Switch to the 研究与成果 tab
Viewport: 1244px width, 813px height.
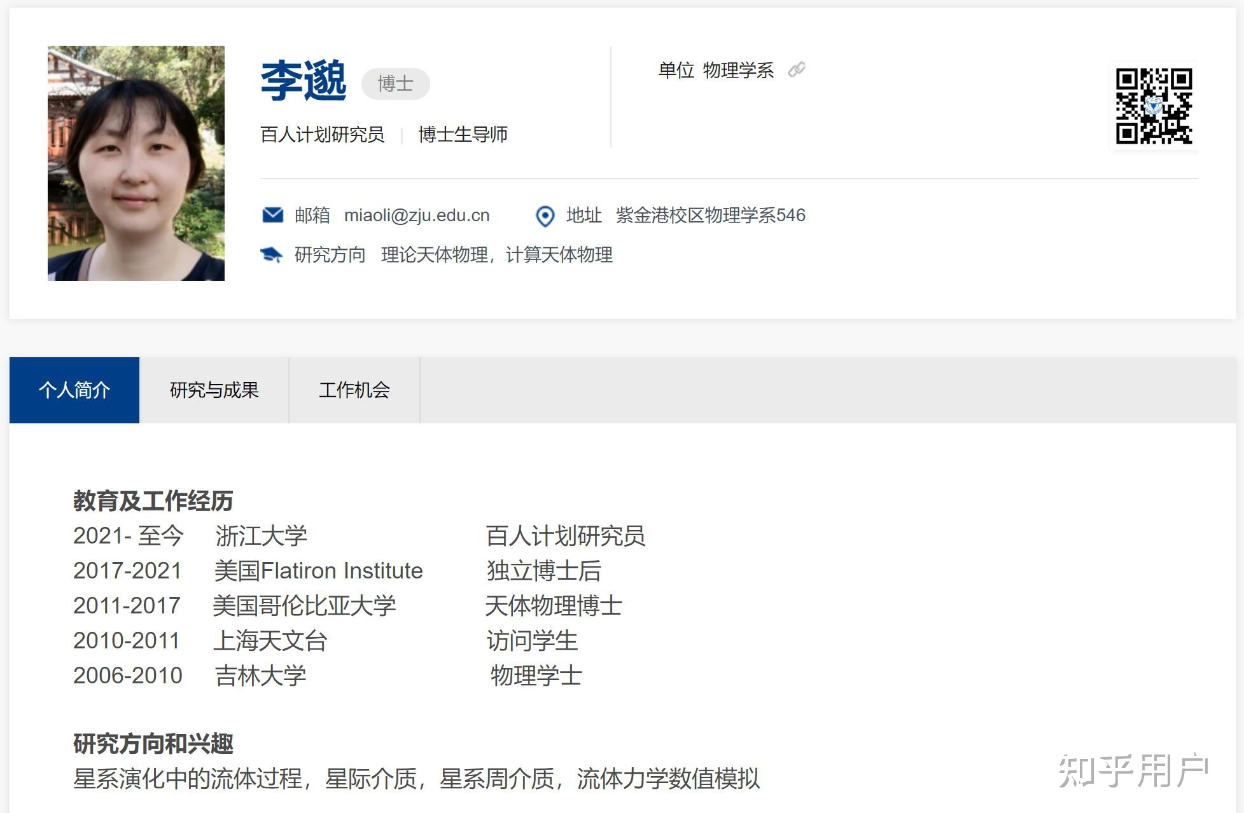(x=214, y=390)
